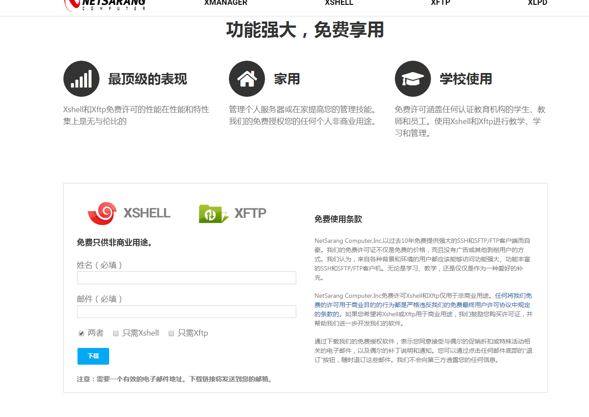589x417 pixels.
Task: Open the XSHELL navigation entry
Action: click(339, 3)
